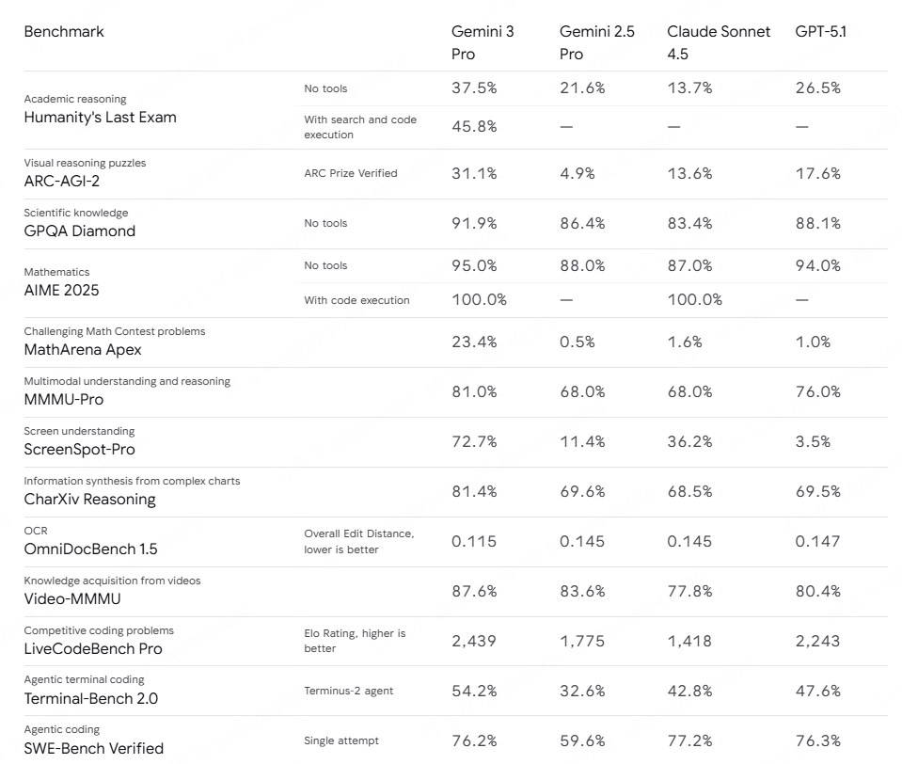Select the 45.8% Humanity's Last Exam score

tap(474, 126)
